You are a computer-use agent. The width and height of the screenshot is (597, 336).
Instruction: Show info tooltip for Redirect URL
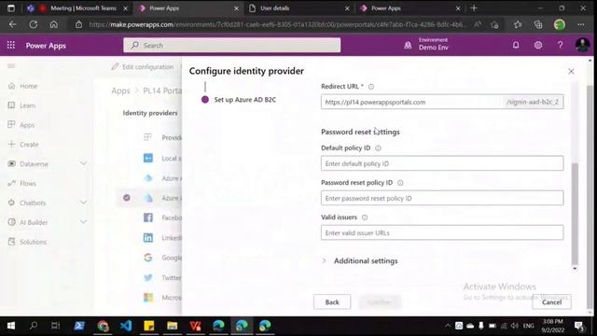[371, 87]
